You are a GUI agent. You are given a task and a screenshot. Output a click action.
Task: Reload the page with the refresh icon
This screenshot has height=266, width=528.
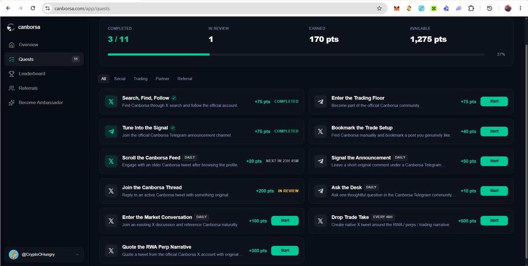pyautogui.click(x=33, y=8)
